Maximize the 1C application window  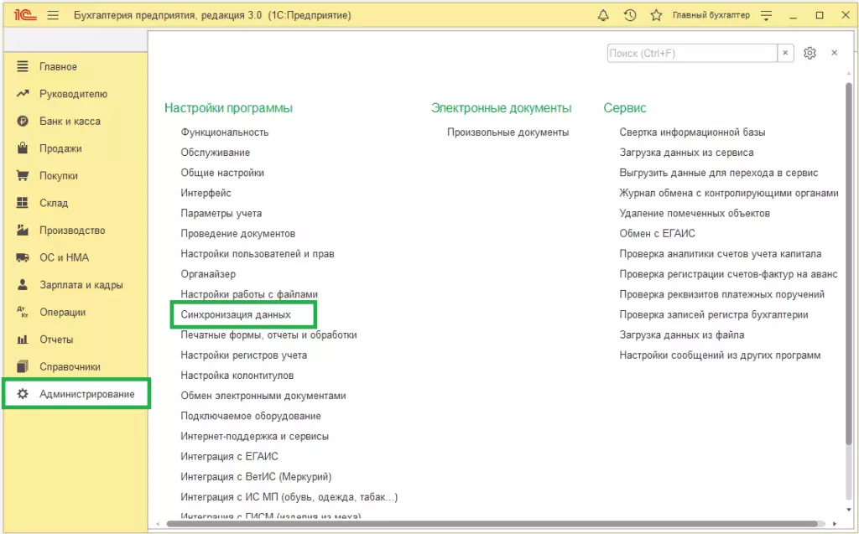[820, 15]
